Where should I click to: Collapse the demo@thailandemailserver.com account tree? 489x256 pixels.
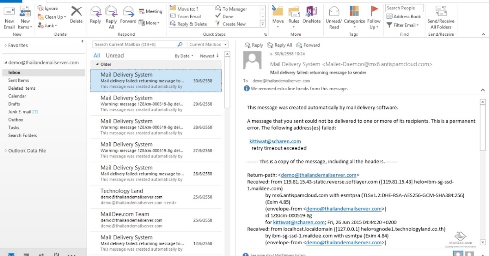(x=6, y=63)
